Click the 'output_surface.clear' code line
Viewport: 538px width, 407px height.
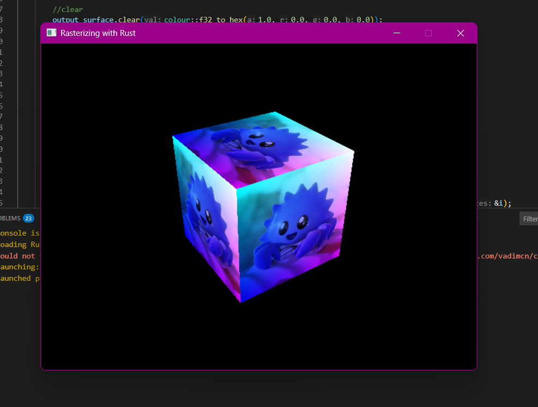217,20
